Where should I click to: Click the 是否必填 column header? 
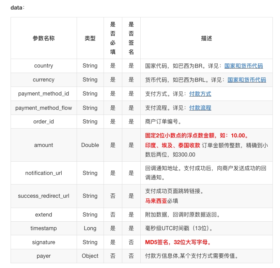tap(113, 38)
